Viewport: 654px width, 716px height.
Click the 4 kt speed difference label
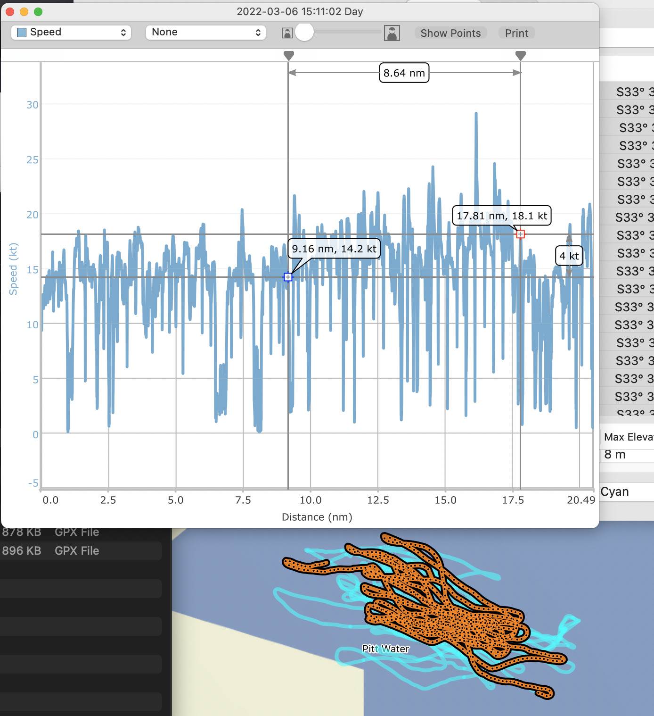coord(569,256)
